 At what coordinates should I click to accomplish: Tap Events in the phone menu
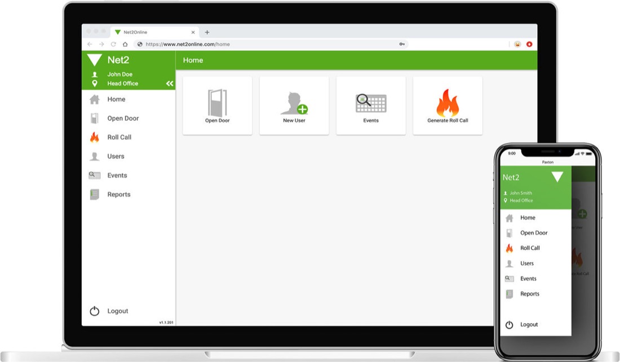(x=528, y=279)
